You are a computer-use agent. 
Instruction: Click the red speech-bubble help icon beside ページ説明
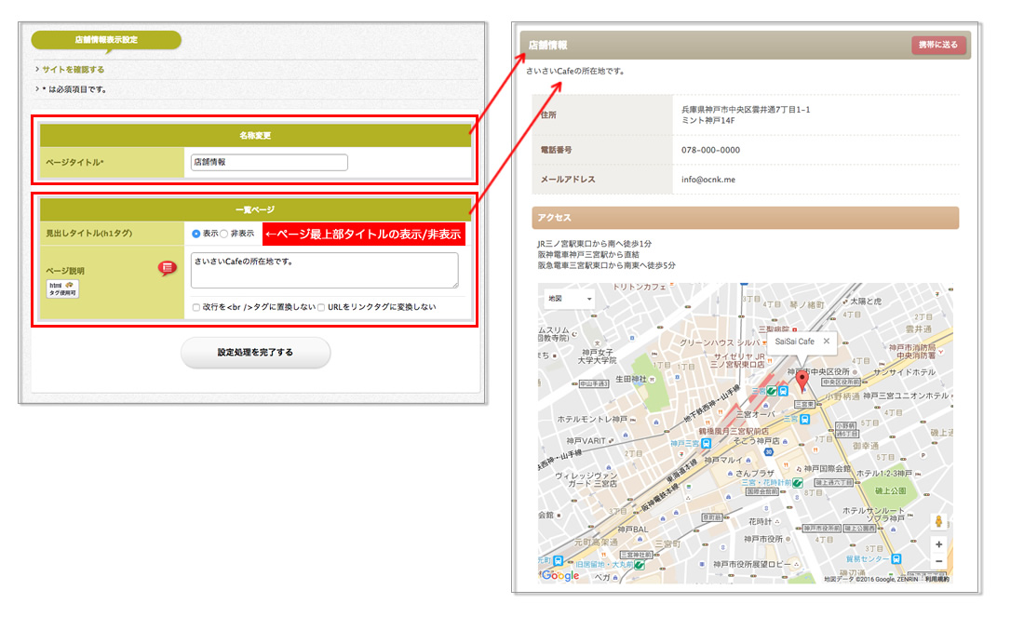click(168, 268)
